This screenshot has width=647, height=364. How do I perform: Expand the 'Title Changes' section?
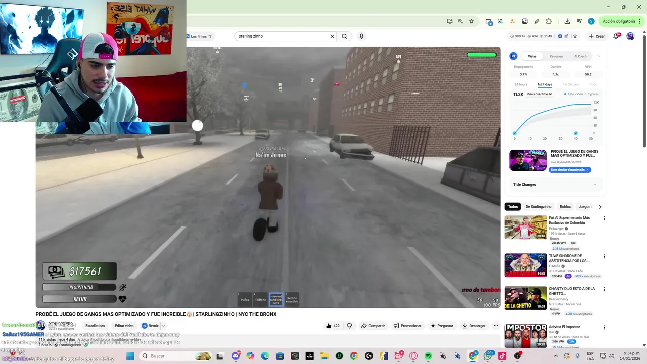coord(554,185)
